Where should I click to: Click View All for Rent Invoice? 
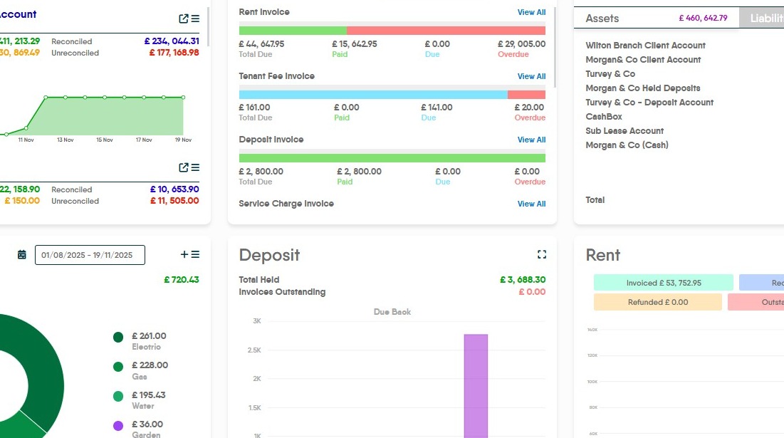[x=531, y=12]
